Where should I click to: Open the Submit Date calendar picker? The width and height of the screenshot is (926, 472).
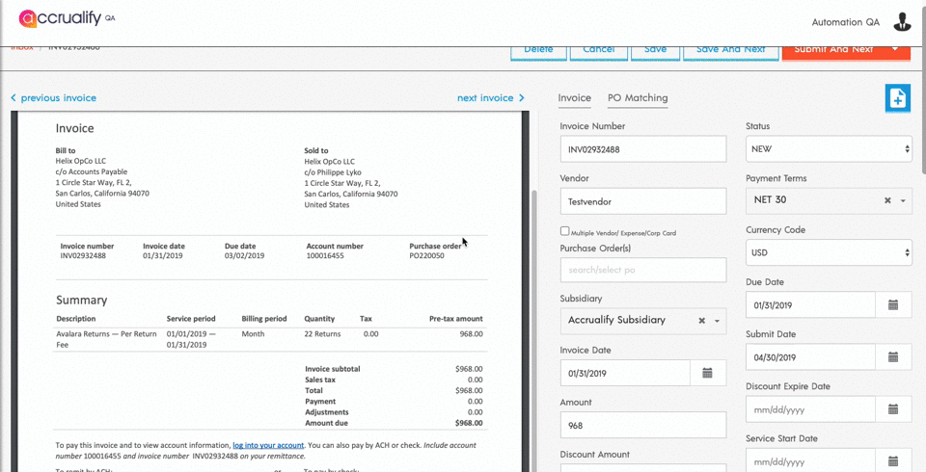tap(893, 357)
